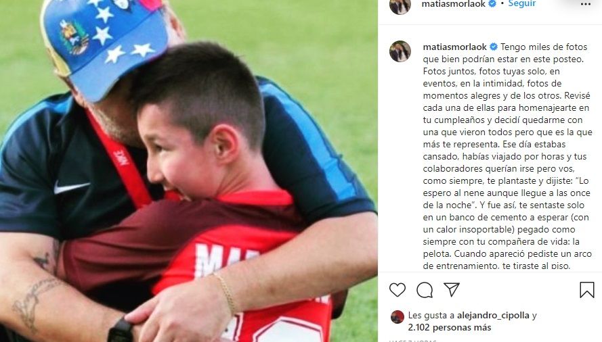The width and height of the screenshot is (602, 342).
Task: Click the small liker avatar beside Les gusta
Action: (397, 317)
